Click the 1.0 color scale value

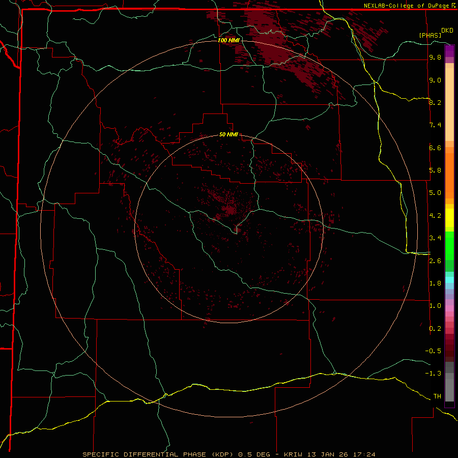[435, 306]
